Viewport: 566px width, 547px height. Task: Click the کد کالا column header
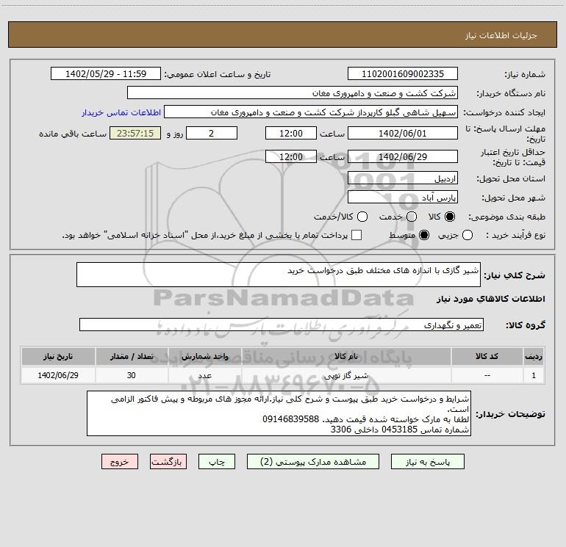(x=487, y=356)
